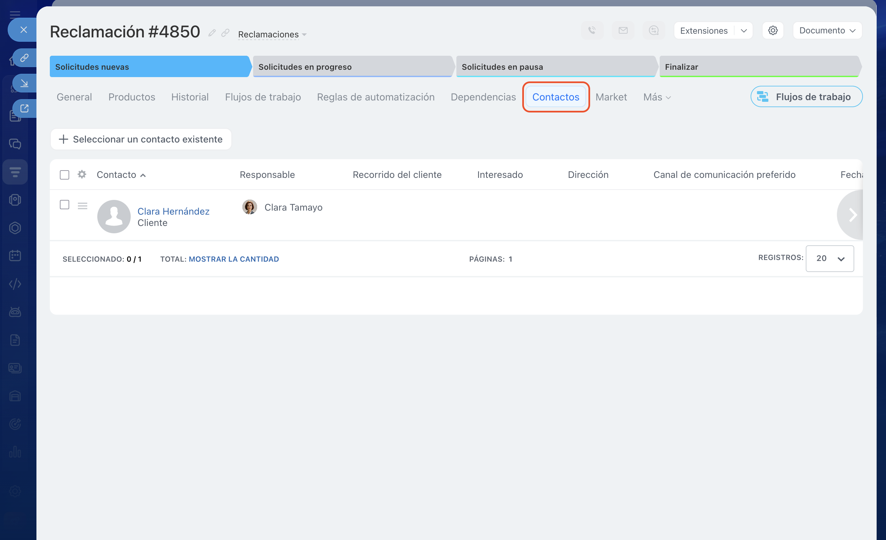This screenshot has width=886, height=540.
Task: Click Seleccionar un contacto existente button
Action: point(141,139)
